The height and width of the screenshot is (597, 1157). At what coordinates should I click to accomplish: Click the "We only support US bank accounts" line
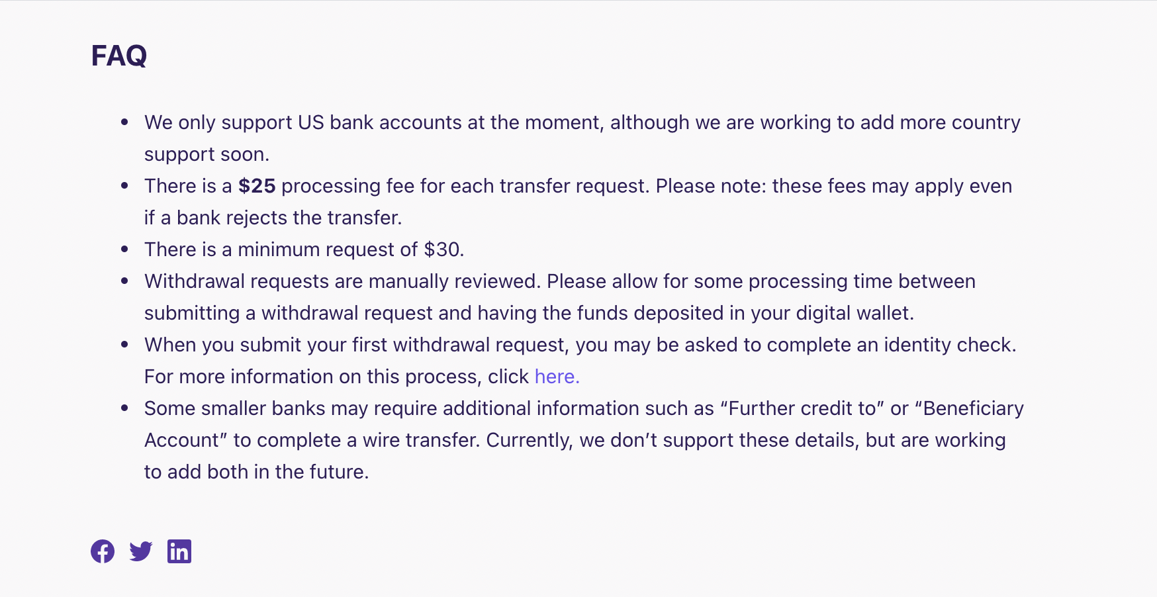click(582, 122)
